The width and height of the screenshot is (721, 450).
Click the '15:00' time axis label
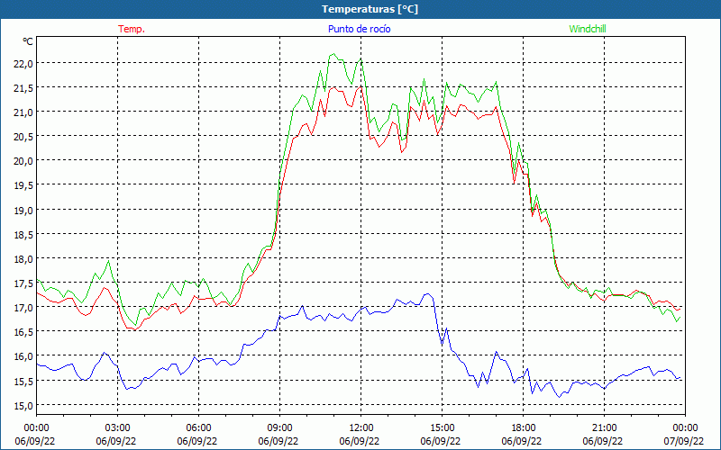tap(442, 428)
